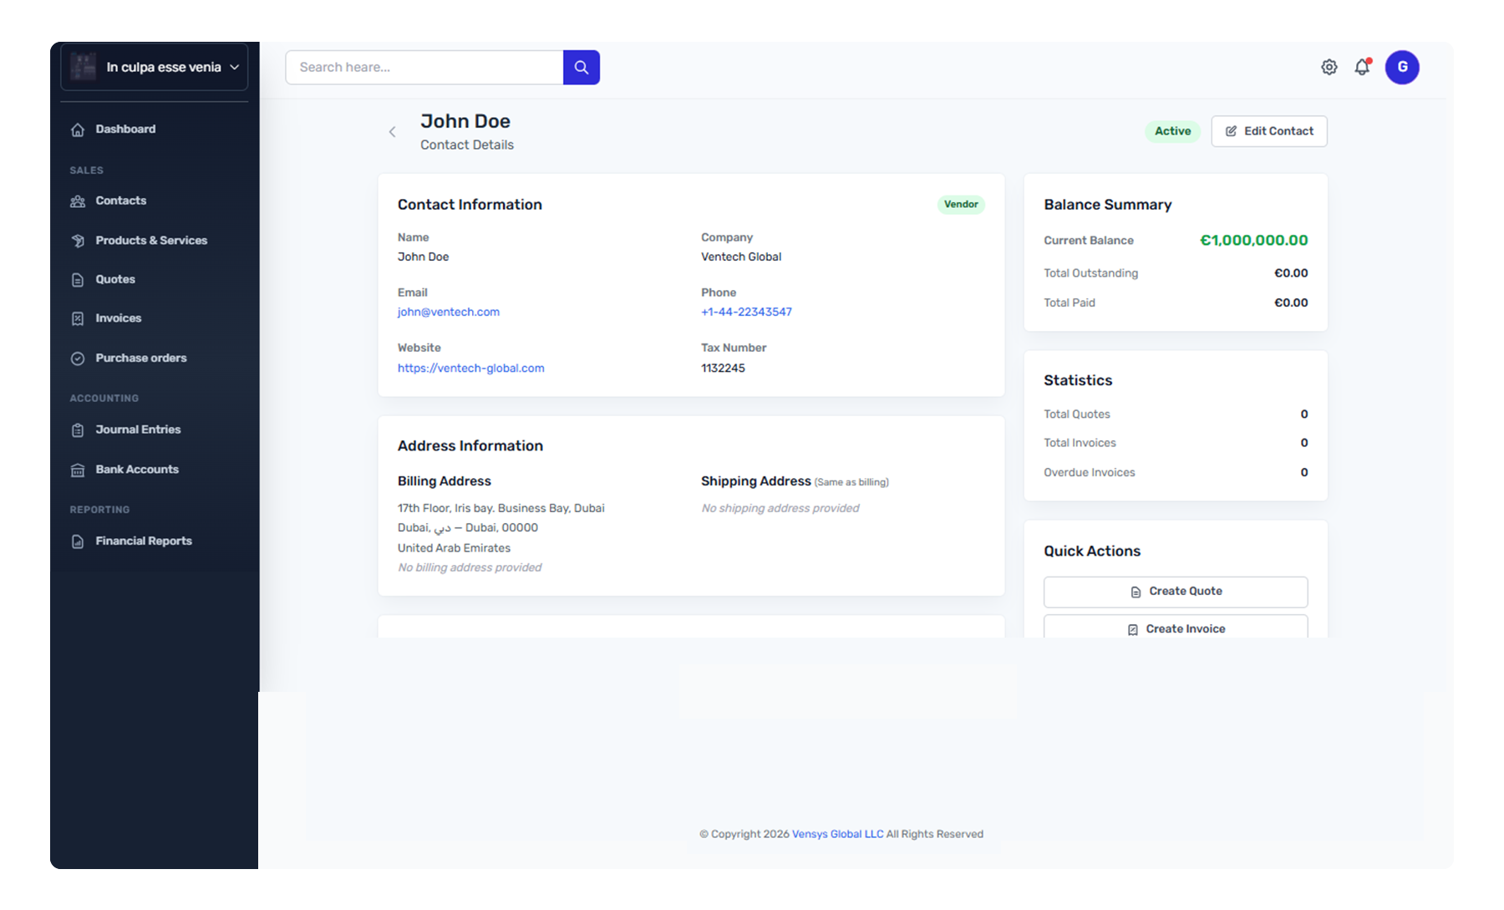Navigate to Purchase orders

point(140,358)
